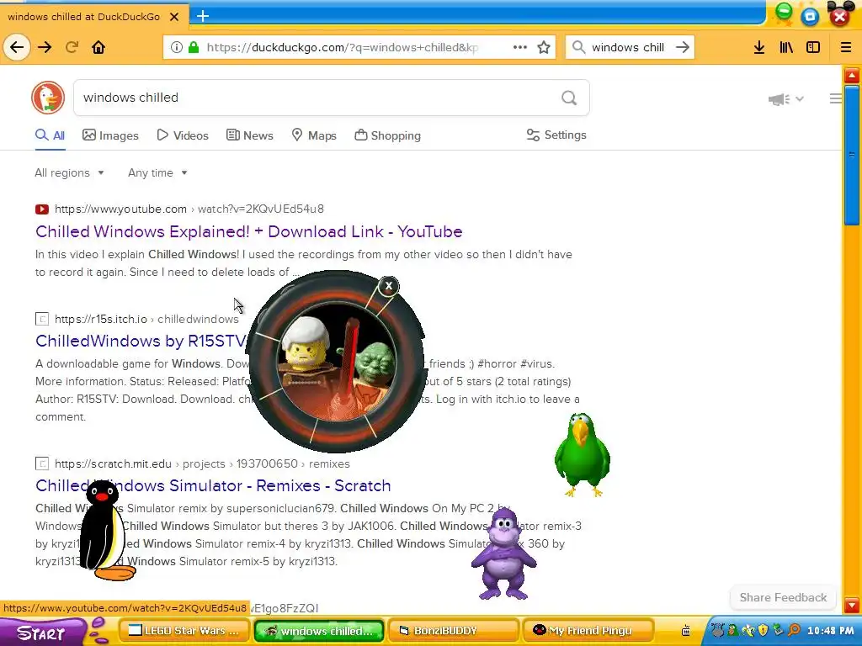Open Chilled Windows Simulator Remixes Scratch result
Viewport: 862px width, 646px height.
(x=213, y=486)
